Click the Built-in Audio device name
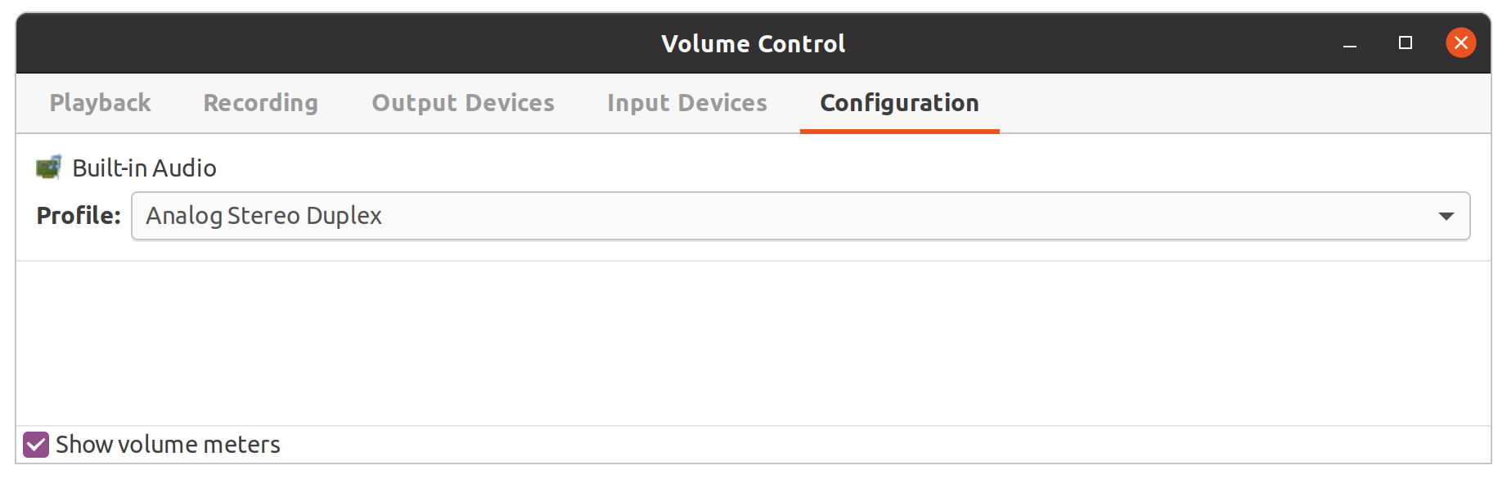 tap(144, 168)
